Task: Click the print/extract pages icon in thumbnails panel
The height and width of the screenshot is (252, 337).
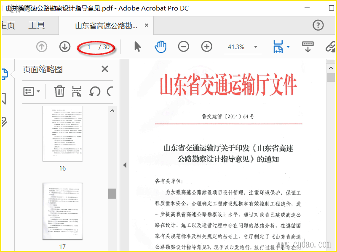Action: [77, 91]
